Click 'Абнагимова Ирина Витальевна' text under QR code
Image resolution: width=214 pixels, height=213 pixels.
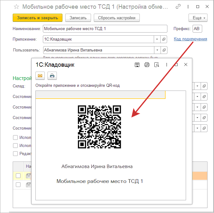(97, 166)
